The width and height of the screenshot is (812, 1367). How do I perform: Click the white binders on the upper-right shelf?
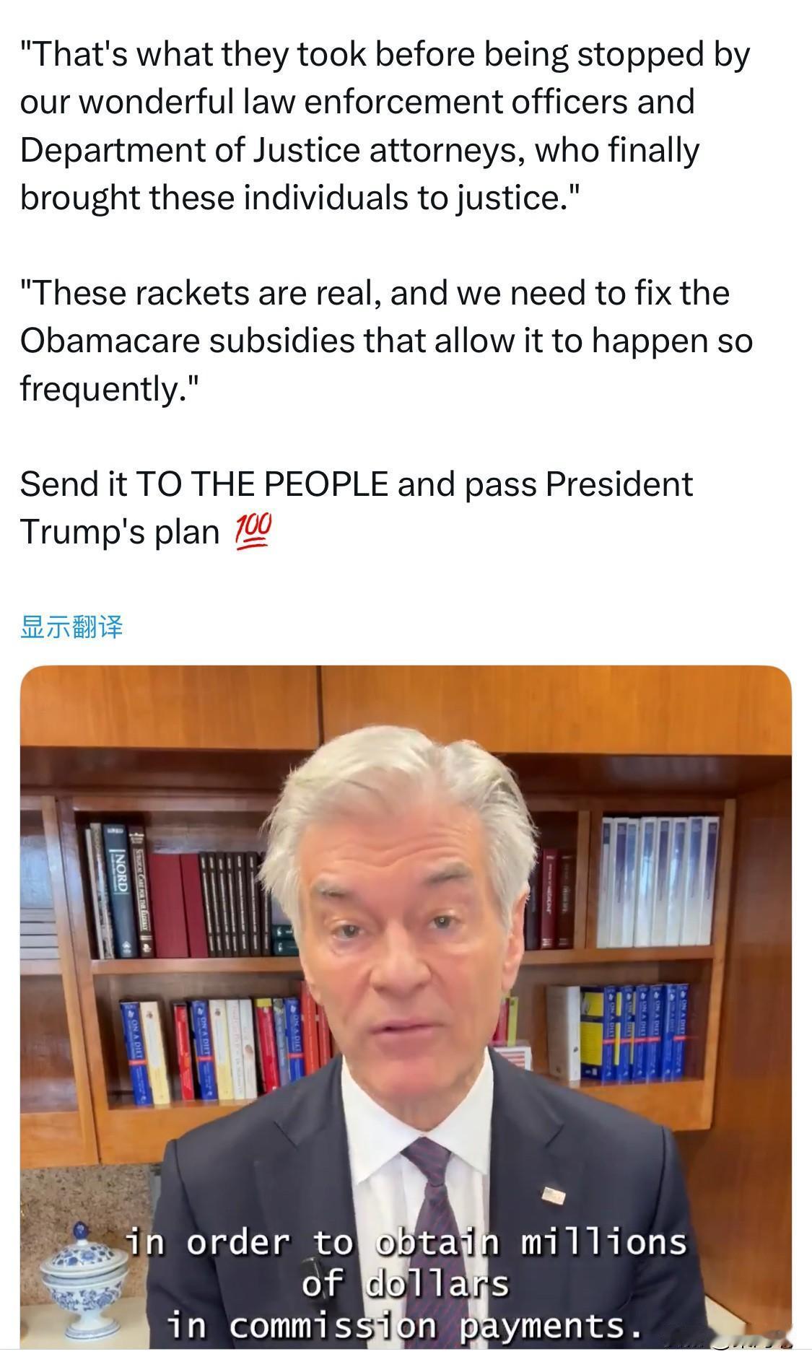pyautogui.click(x=658, y=881)
